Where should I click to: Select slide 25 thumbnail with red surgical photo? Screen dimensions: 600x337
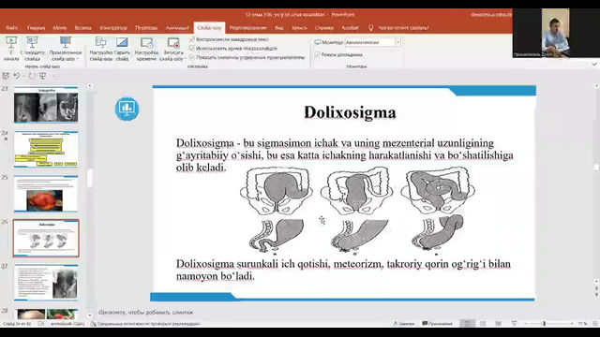[46, 194]
